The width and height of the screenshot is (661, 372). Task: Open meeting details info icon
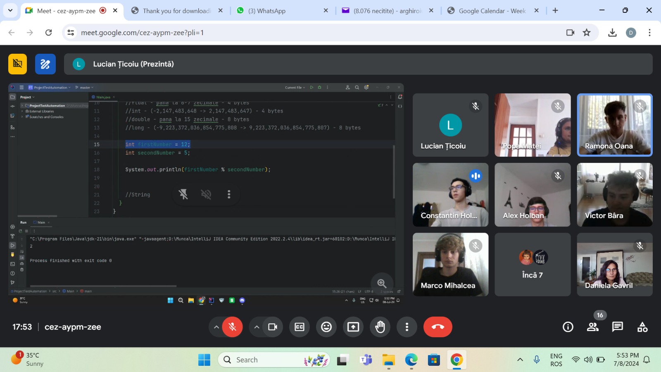coord(568,327)
